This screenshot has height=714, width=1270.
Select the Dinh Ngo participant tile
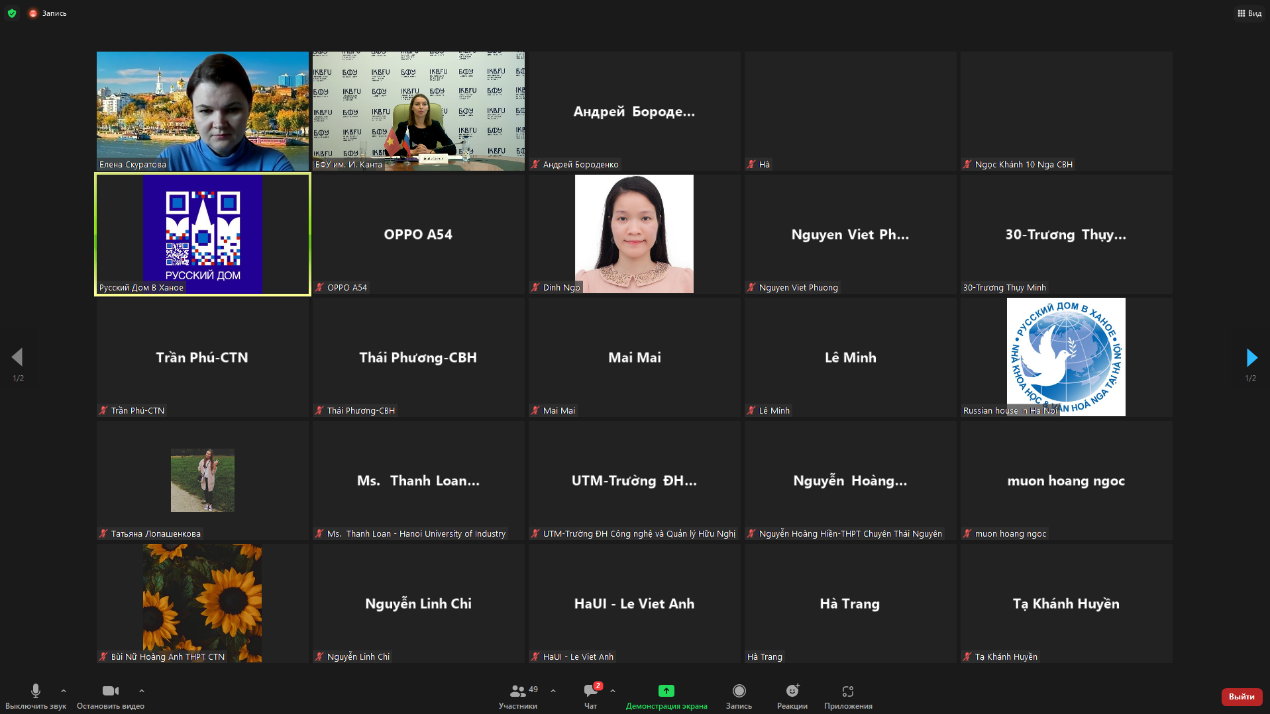[634, 234]
